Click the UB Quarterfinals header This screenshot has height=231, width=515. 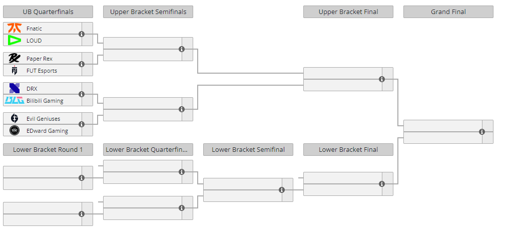[48, 12]
